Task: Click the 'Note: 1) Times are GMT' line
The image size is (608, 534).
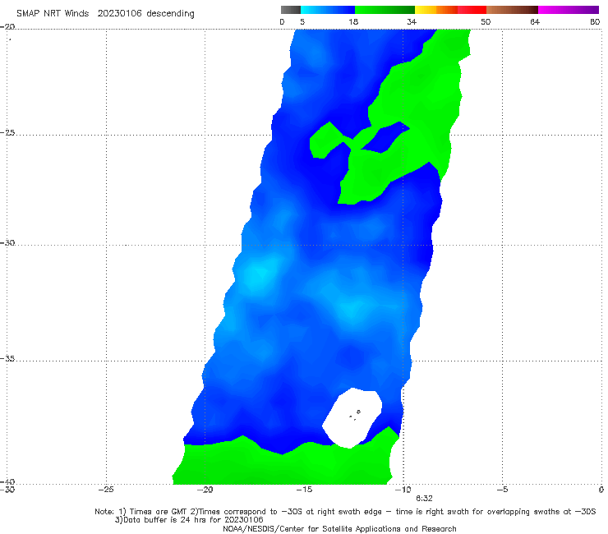Action: coord(345,512)
